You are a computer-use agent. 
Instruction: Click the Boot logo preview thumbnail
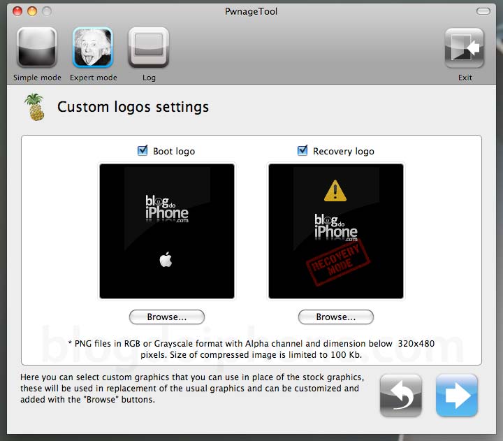(167, 231)
